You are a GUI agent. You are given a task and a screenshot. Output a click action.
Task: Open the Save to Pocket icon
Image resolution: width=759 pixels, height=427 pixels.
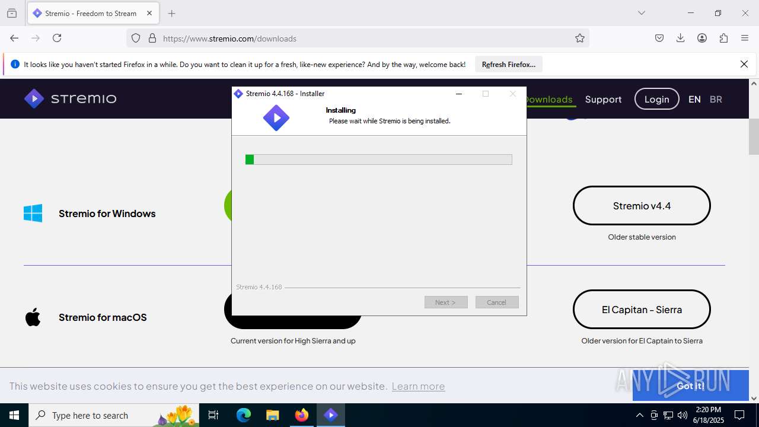tap(659, 38)
